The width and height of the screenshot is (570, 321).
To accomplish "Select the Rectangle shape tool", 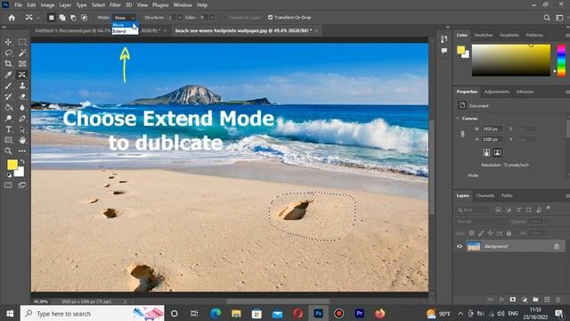I will (8, 140).
